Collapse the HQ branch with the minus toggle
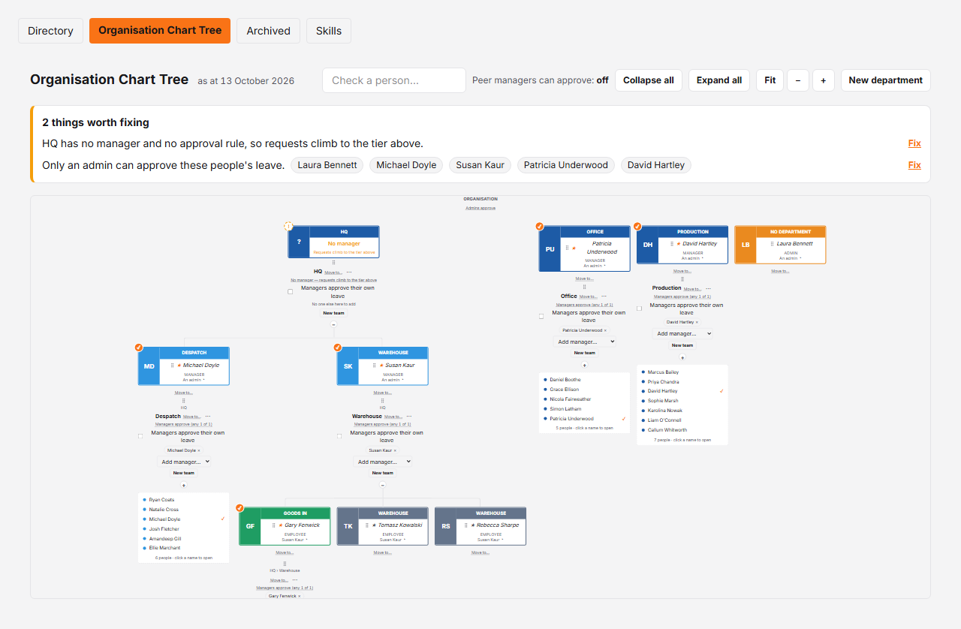 click(333, 324)
